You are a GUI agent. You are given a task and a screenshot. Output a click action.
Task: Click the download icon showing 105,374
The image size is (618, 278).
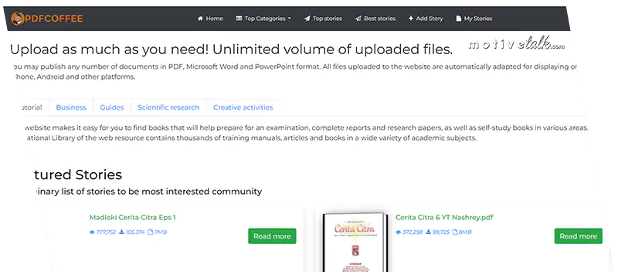point(122,232)
